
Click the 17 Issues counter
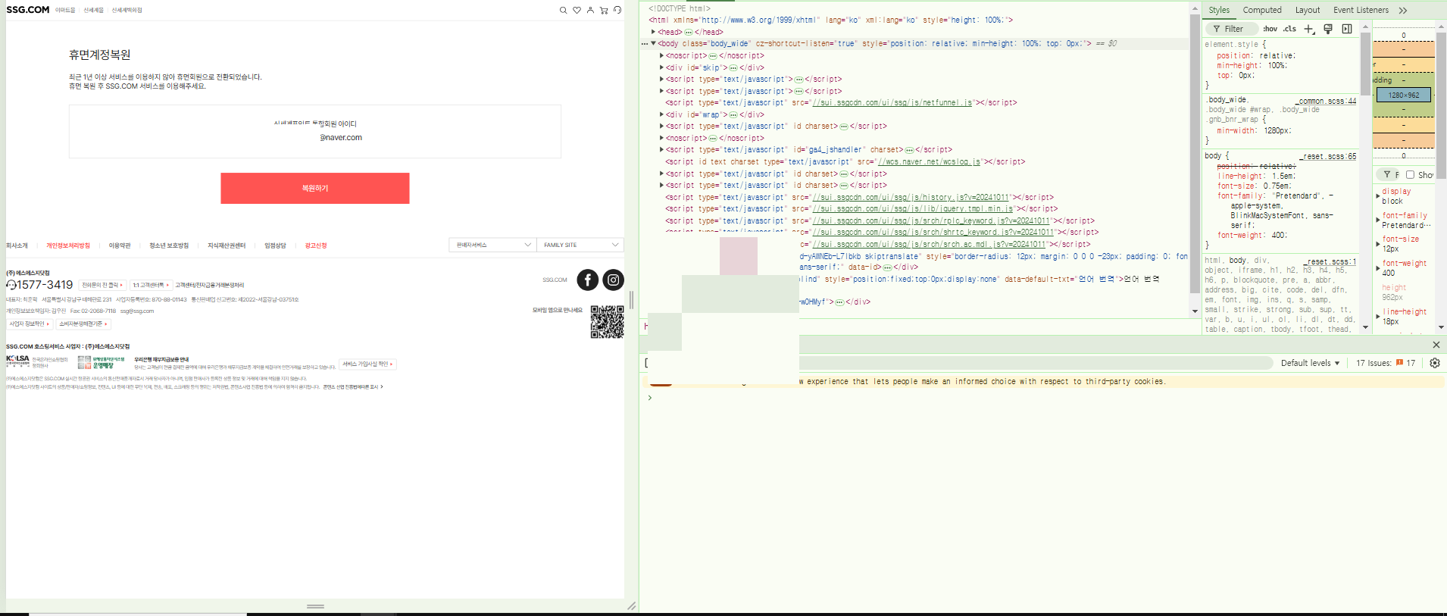coord(1386,363)
